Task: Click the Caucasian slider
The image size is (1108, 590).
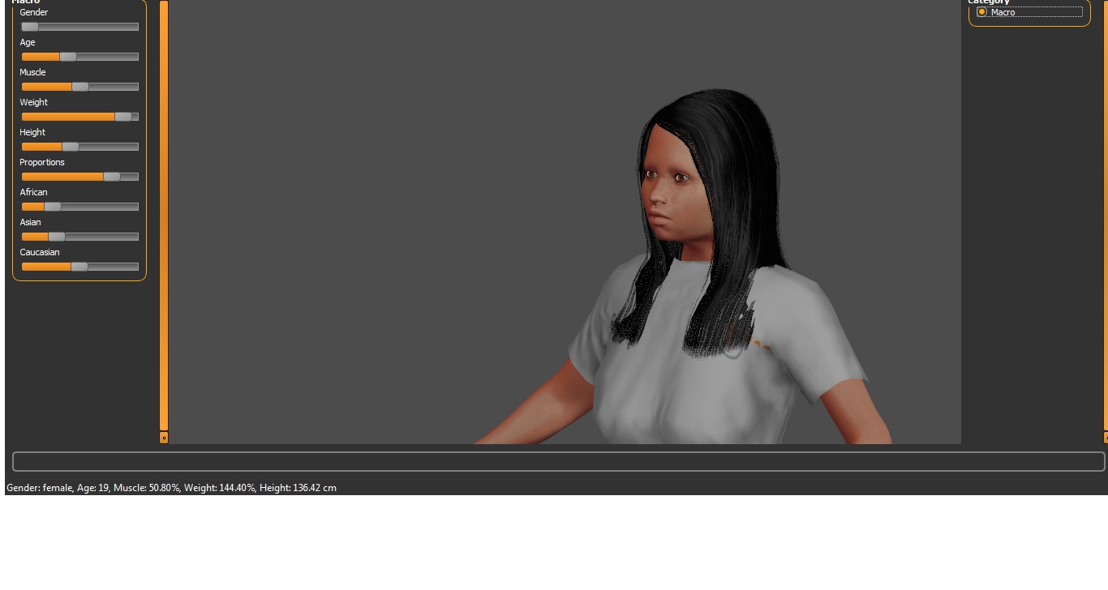Action: pyautogui.click(x=79, y=267)
